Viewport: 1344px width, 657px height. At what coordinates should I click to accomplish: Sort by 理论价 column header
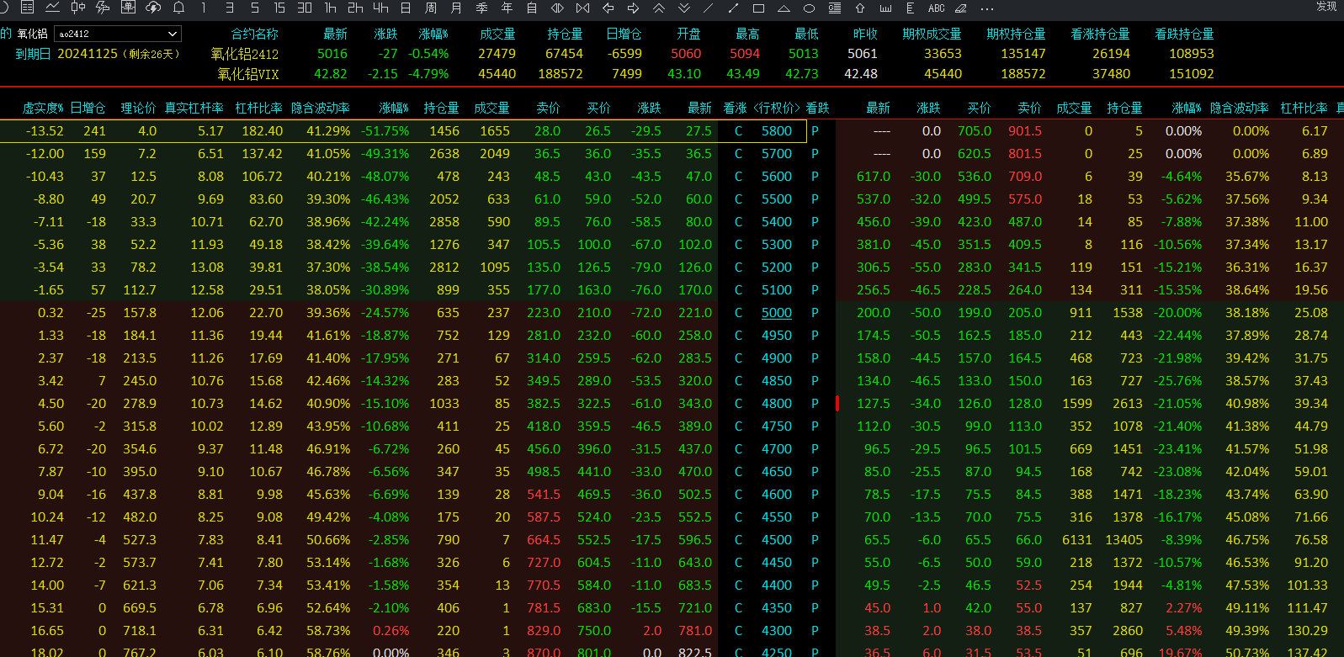(x=138, y=108)
